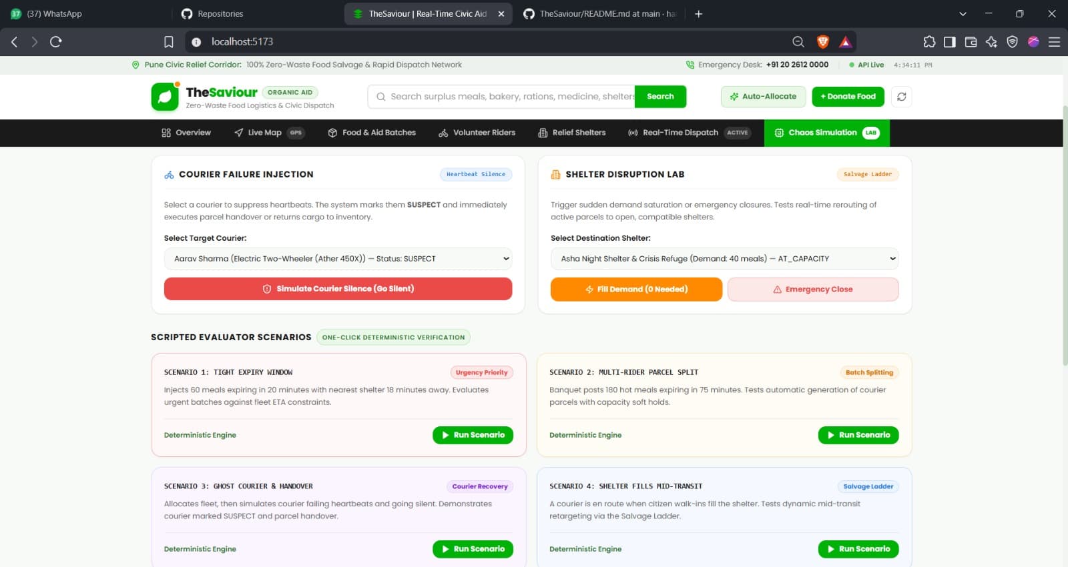Viewport: 1068px width, 567px height.
Task: Click the refresh icon beside Donate Food
Action: pos(901,97)
